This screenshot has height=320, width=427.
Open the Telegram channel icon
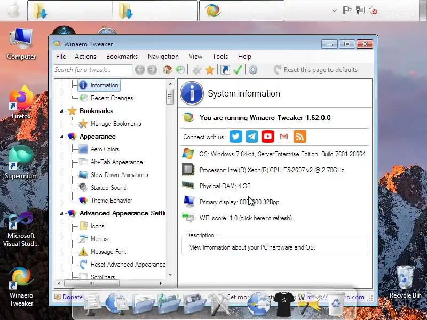coord(252,137)
